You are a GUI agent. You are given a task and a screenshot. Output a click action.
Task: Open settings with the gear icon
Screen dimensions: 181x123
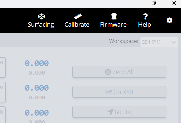tap(169, 20)
